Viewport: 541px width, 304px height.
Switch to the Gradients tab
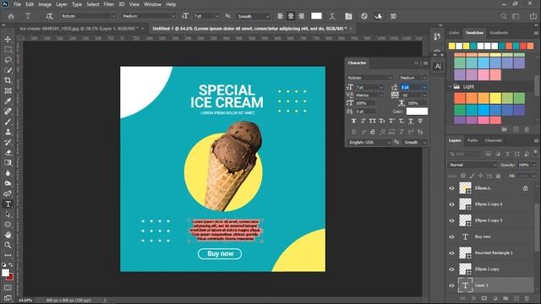[x=499, y=33]
